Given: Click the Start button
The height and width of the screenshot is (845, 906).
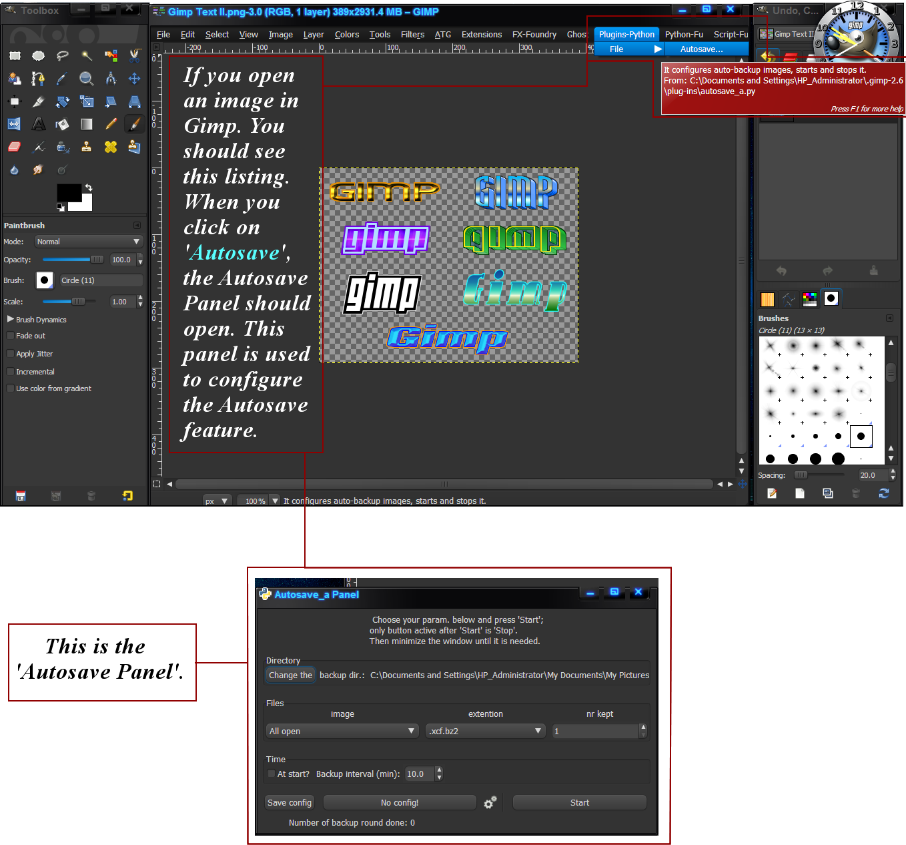Looking at the screenshot, I should pos(580,803).
